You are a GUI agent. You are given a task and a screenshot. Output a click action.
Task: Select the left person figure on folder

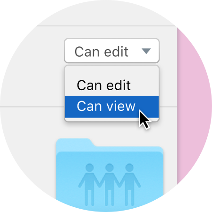tap(90, 185)
